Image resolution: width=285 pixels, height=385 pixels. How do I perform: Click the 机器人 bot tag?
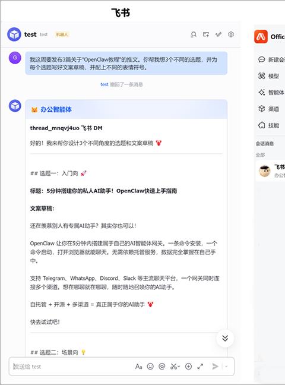pos(62,34)
